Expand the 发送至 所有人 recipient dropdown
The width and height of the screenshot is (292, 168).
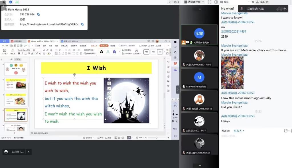point(239,131)
